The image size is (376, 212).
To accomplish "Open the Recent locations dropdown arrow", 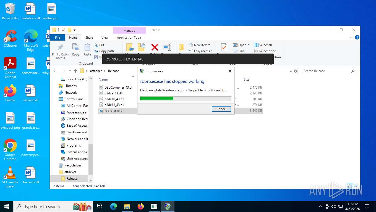I will click(70, 71).
